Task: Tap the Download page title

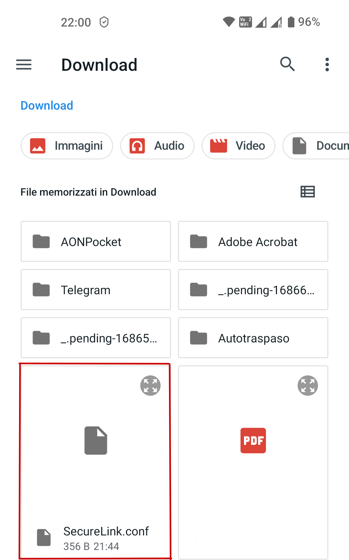Action: (x=99, y=65)
